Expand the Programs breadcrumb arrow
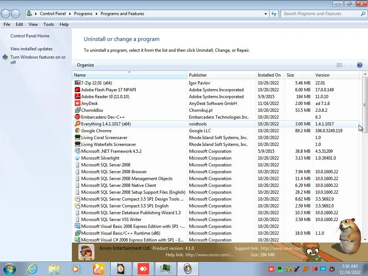Viewport: 368px width, 276px height. 96,14
